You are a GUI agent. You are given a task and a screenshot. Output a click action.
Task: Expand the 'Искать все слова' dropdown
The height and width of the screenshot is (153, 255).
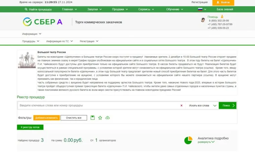click(203, 106)
